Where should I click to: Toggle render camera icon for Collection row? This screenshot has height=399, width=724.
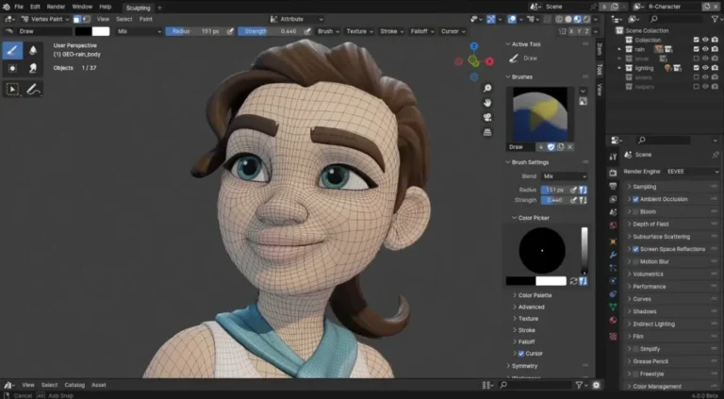tap(715, 40)
